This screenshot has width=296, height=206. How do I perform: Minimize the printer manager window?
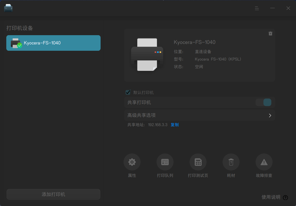click(x=272, y=8)
